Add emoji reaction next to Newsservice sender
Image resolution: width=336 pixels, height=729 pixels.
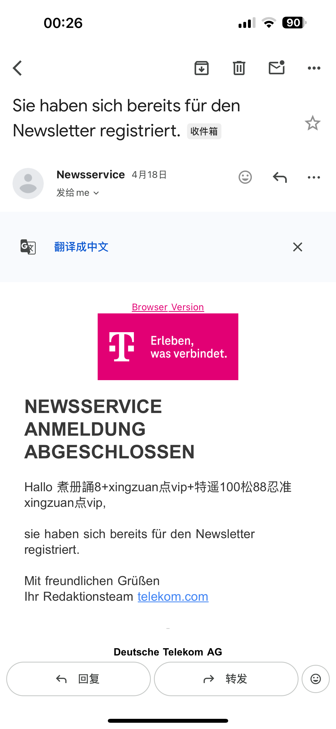click(245, 178)
